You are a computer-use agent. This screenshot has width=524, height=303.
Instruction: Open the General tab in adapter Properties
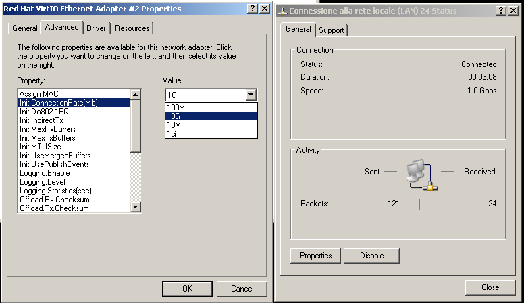[24, 28]
